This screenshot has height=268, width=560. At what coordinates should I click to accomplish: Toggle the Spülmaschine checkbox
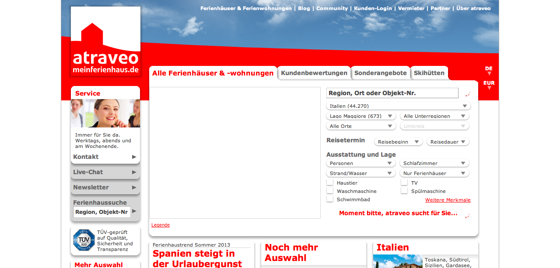click(404, 191)
